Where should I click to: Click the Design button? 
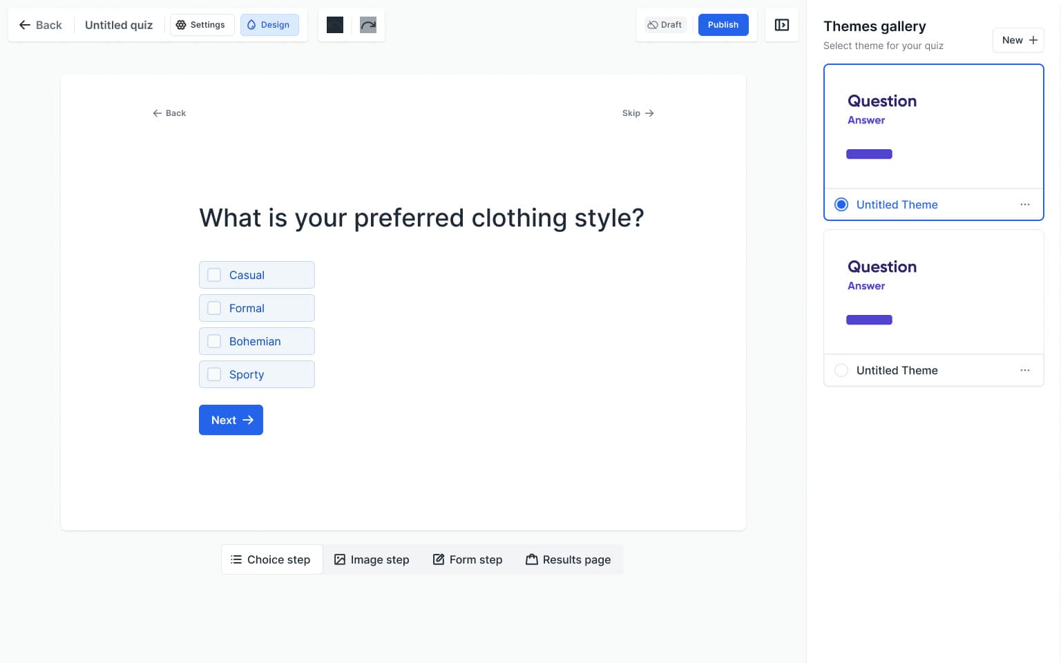coord(269,25)
